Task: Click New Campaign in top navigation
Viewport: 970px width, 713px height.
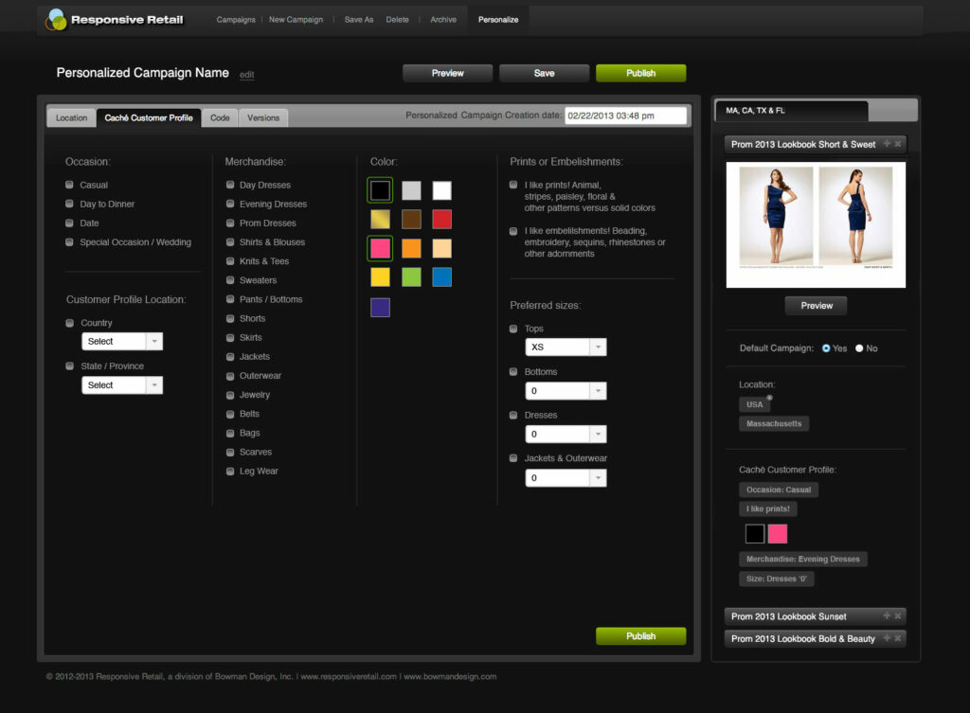Action: click(x=296, y=20)
